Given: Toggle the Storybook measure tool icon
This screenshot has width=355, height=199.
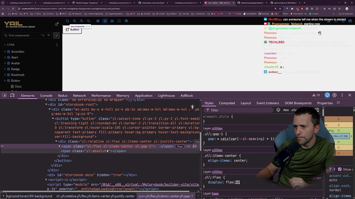Looking at the screenshot, I should pos(112,21).
